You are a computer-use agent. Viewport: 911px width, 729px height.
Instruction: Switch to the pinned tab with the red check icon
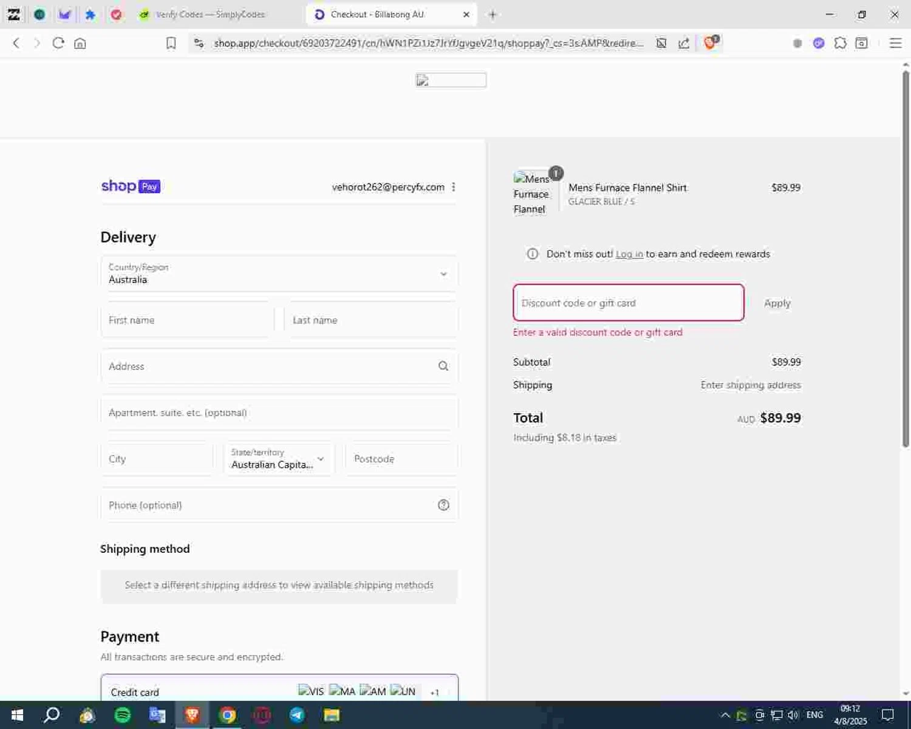tap(116, 15)
